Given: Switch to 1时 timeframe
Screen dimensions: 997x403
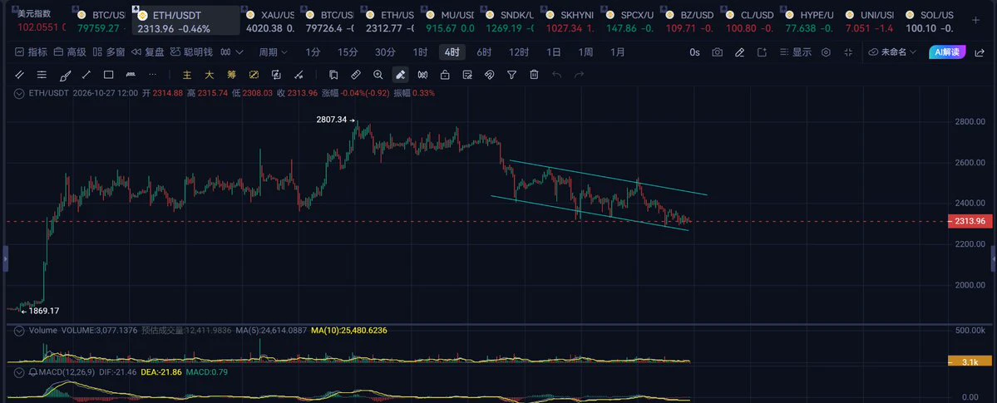Looking at the screenshot, I should (420, 52).
